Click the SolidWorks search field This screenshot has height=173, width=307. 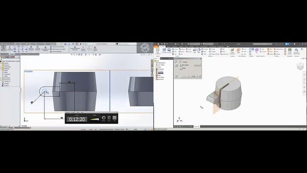(126, 44)
